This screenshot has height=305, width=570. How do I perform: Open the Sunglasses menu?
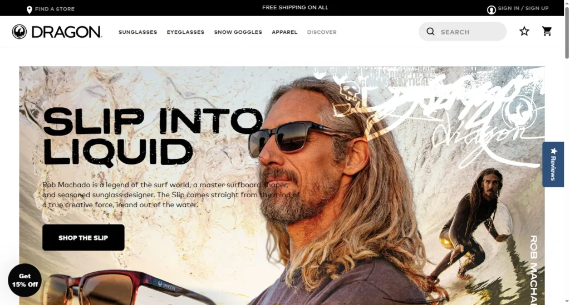coord(138,32)
